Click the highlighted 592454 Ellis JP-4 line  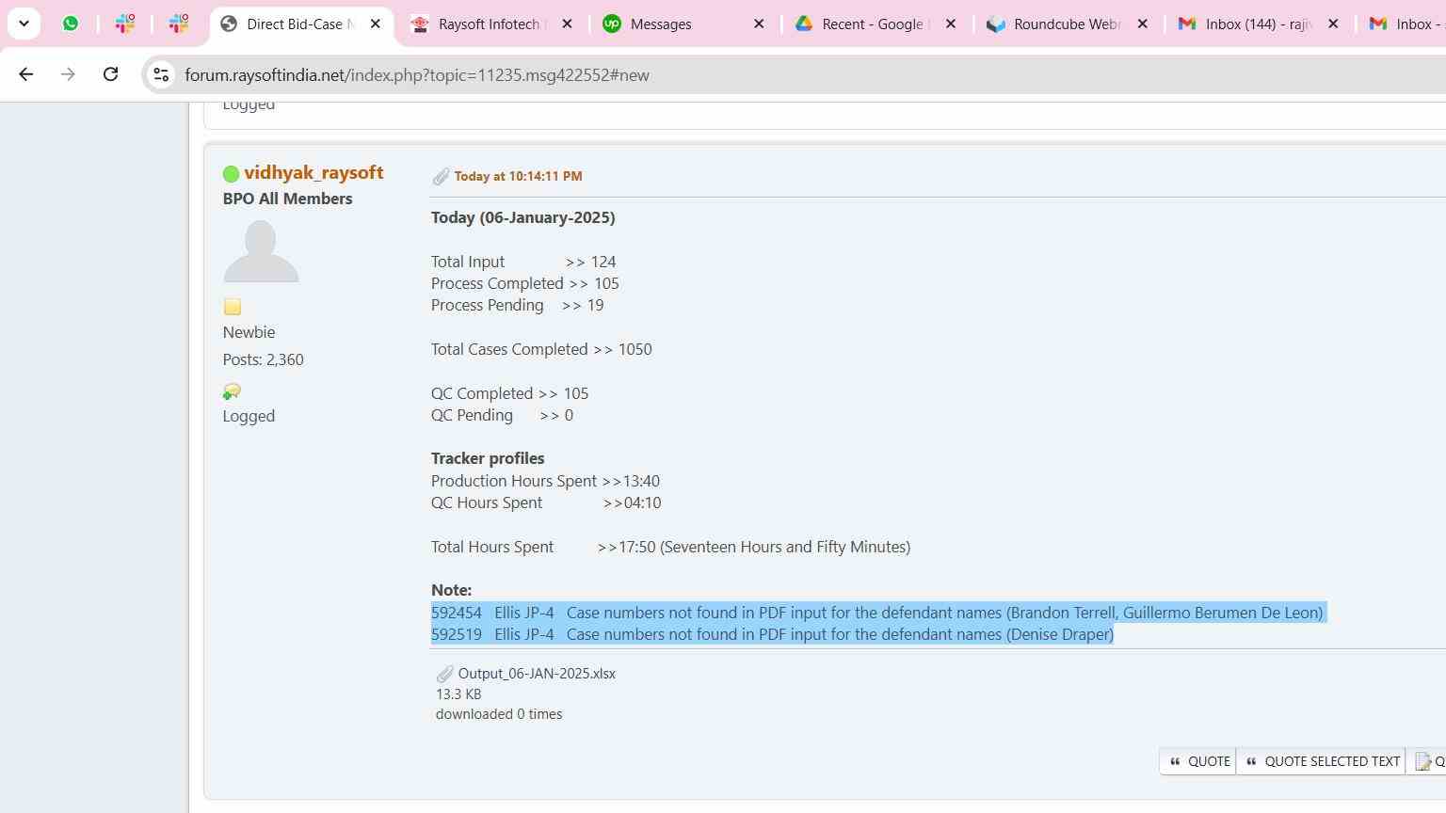pos(877,613)
